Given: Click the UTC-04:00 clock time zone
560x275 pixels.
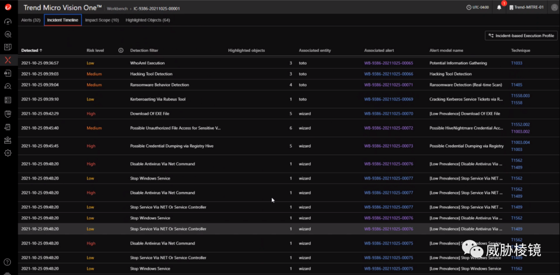Looking at the screenshot, I should (x=478, y=7).
